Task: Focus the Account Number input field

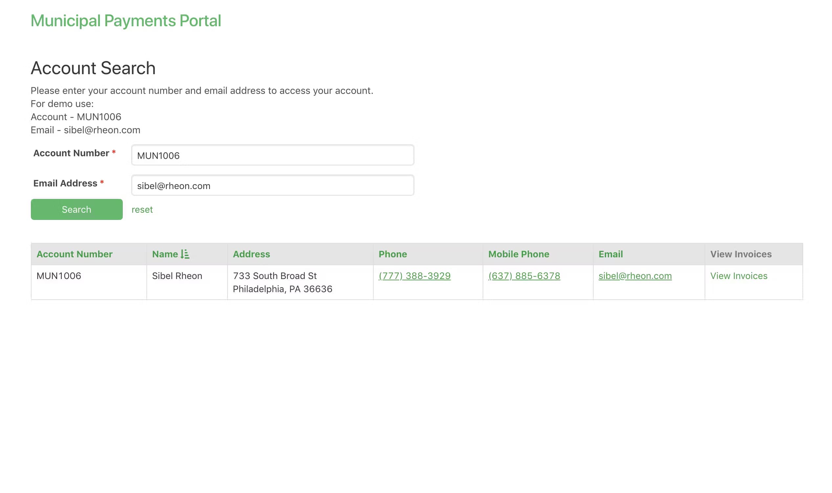Action: click(x=273, y=155)
